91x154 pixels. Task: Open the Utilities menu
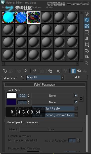point(49,8)
